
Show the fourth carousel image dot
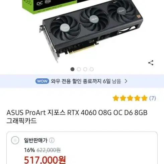[x=91, y=69]
